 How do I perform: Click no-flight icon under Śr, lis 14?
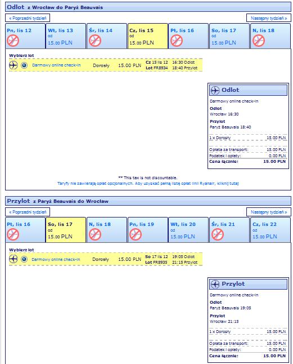click(95, 41)
